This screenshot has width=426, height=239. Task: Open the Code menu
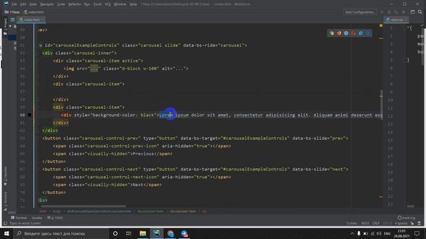pos(61,5)
